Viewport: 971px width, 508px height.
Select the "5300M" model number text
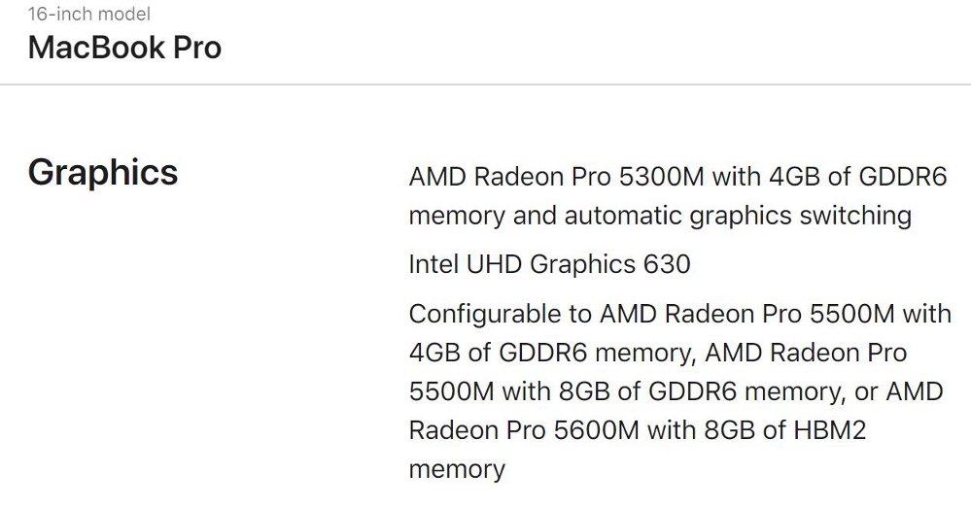click(661, 177)
